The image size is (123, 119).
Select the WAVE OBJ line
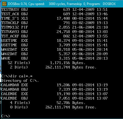54,58
